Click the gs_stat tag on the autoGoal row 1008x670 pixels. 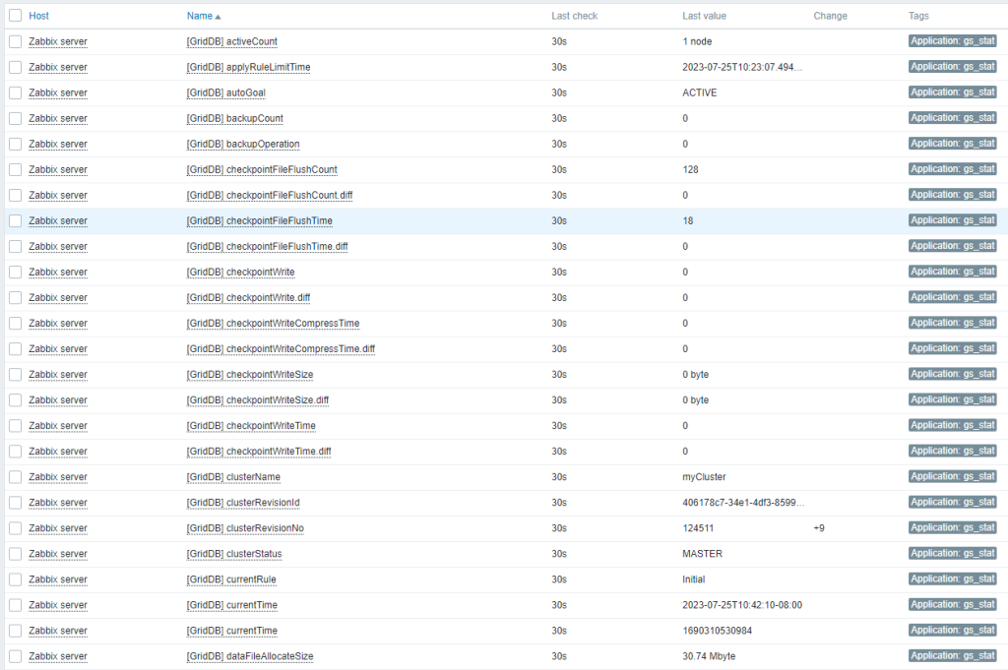coord(951,91)
